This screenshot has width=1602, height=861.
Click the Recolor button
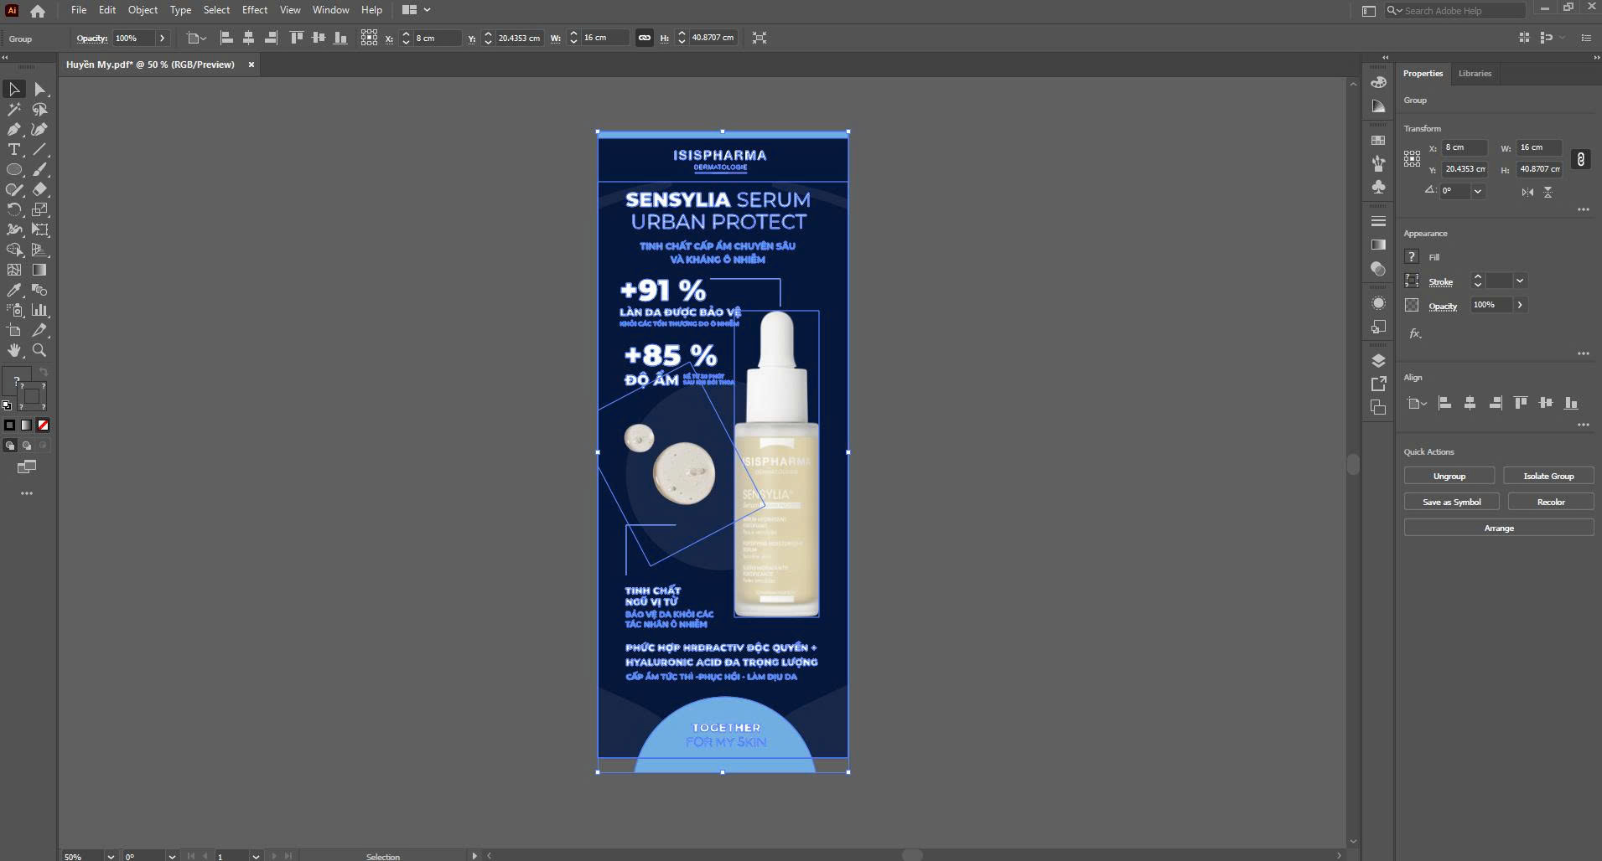click(x=1551, y=502)
